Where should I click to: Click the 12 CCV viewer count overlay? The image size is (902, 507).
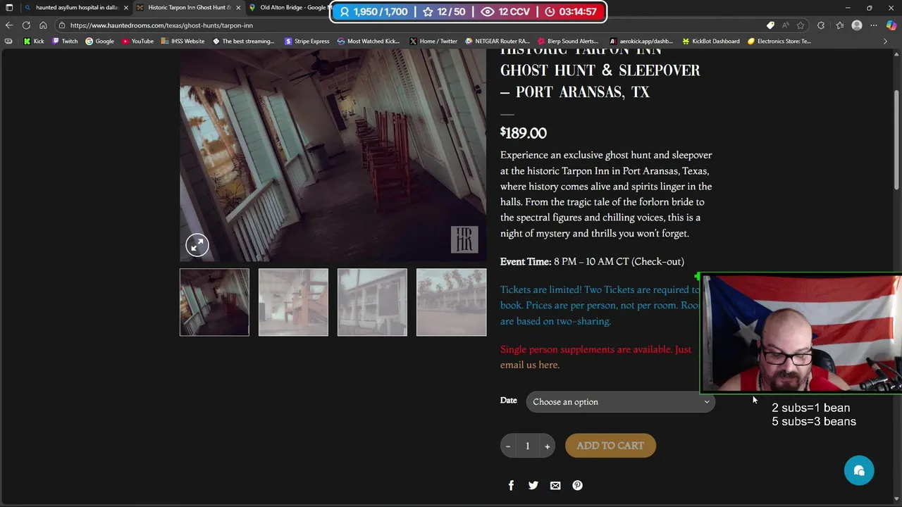504,12
